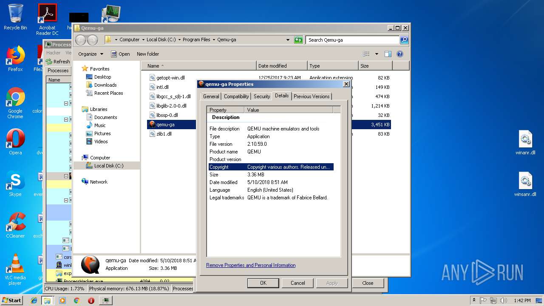Launch Acrobat Reader DC desktop icon

click(47, 19)
